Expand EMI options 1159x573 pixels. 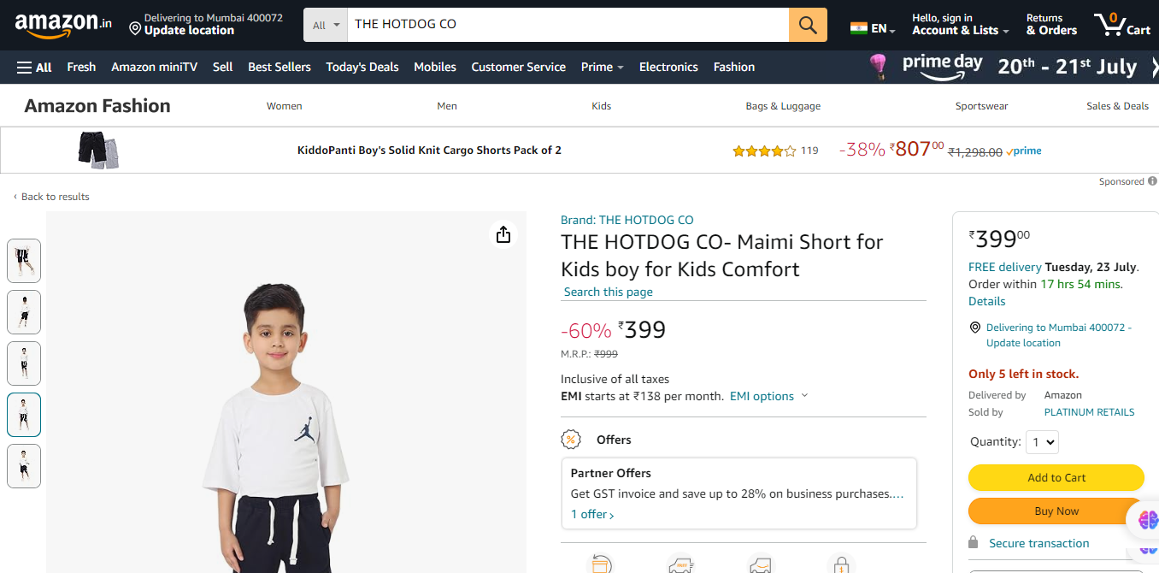[x=768, y=396]
